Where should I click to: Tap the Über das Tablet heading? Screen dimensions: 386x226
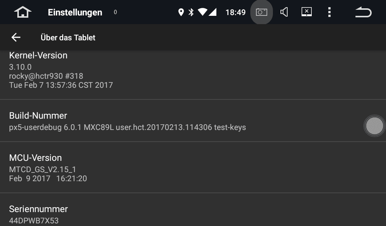click(68, 38)
